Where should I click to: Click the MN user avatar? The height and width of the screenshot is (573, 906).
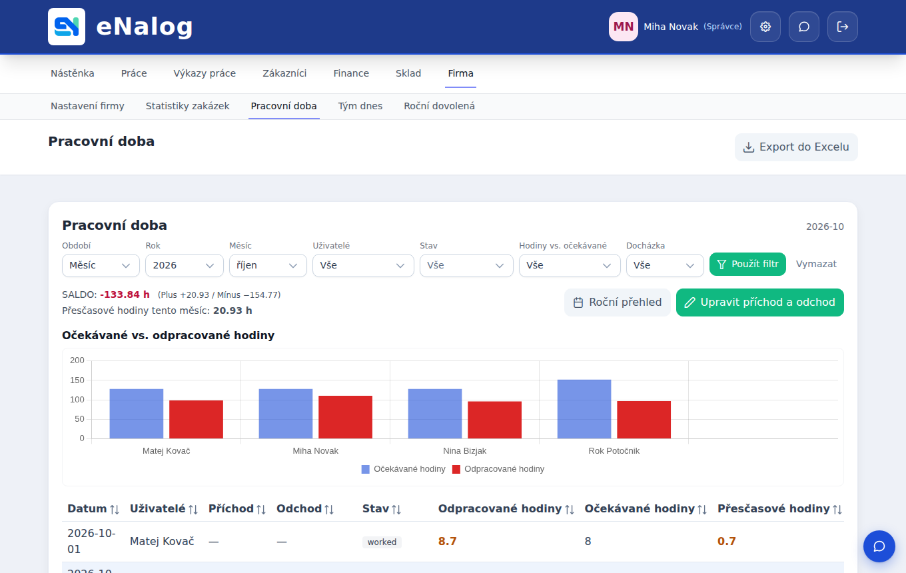624,27
